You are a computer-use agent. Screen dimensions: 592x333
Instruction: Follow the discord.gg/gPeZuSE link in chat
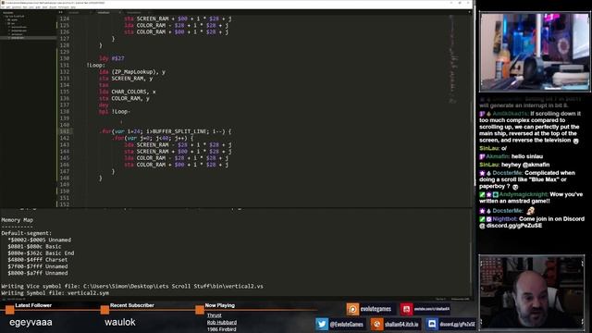[x=514, y=226]
